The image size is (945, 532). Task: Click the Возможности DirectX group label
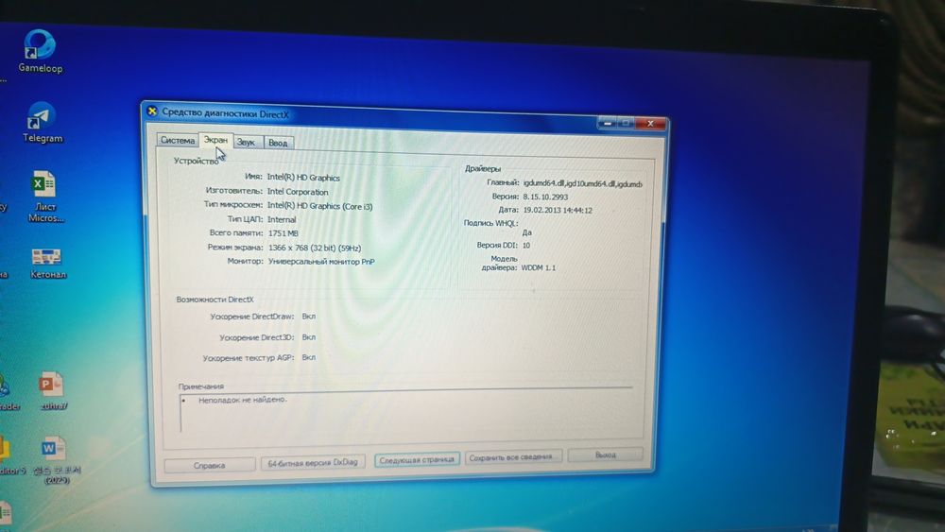(x=215, y=299)
